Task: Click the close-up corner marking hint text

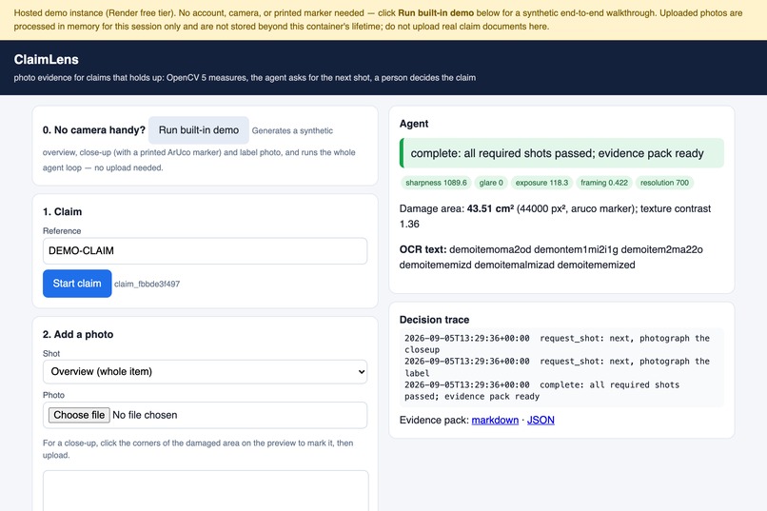Action: tap(198, 449)
